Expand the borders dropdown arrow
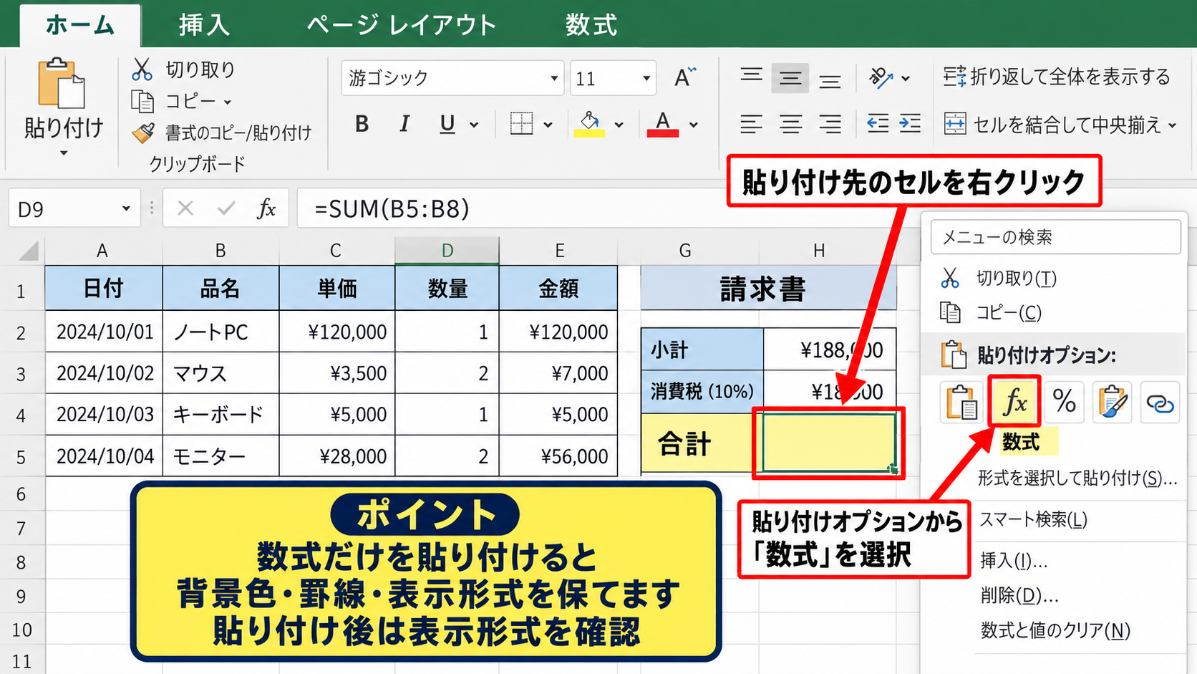The image size is (1197, 674). 548,125
